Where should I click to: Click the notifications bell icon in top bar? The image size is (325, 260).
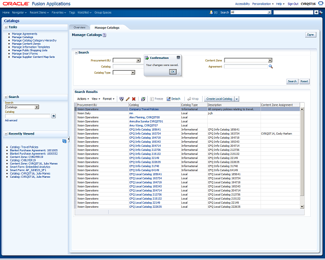coord(211,12)
